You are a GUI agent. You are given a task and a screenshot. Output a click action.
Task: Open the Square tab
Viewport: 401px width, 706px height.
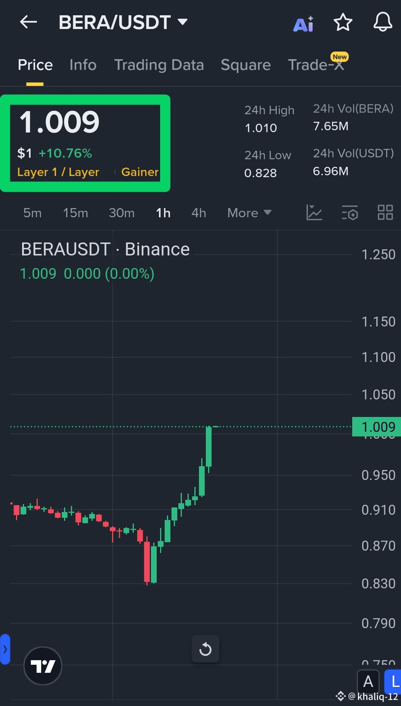click(x=246, y=65)
